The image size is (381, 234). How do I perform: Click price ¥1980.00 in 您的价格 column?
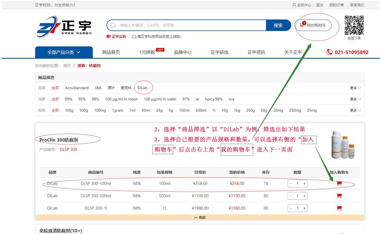237,208
